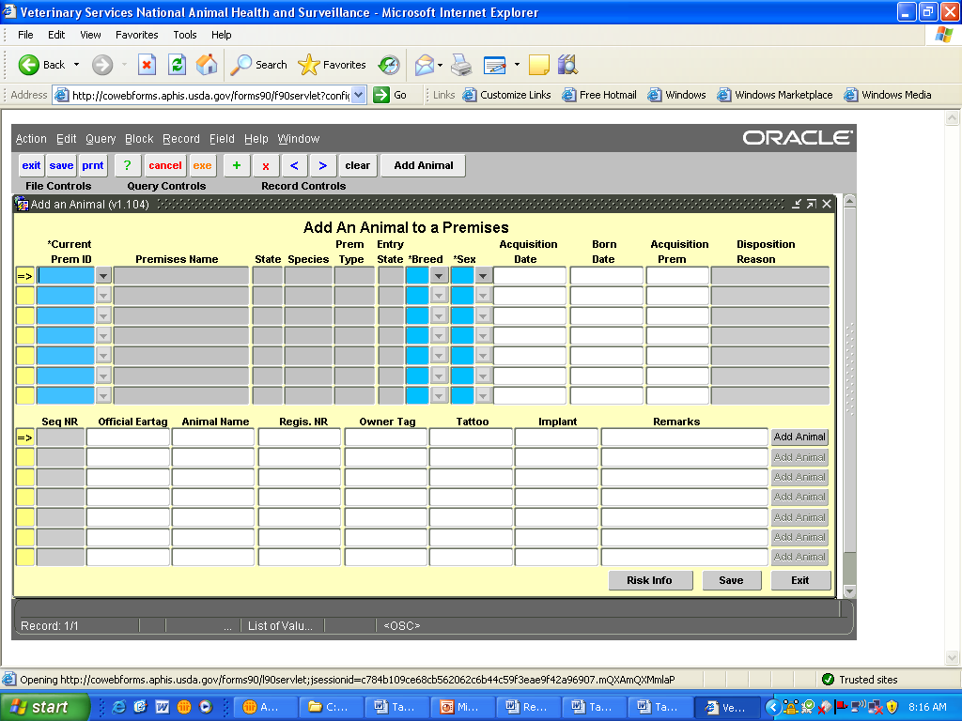The height and width of the screenshot is (721, 962).
Task: Click the 'prnt' print toolbar button
Action: click(93, 166)
